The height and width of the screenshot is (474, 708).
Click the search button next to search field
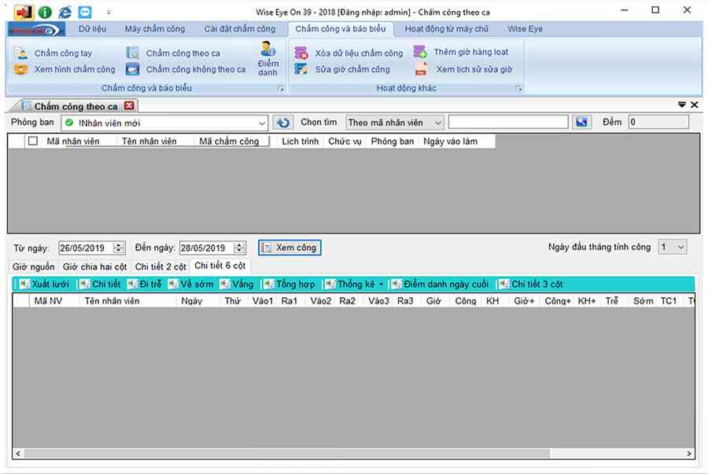point(581,123)
